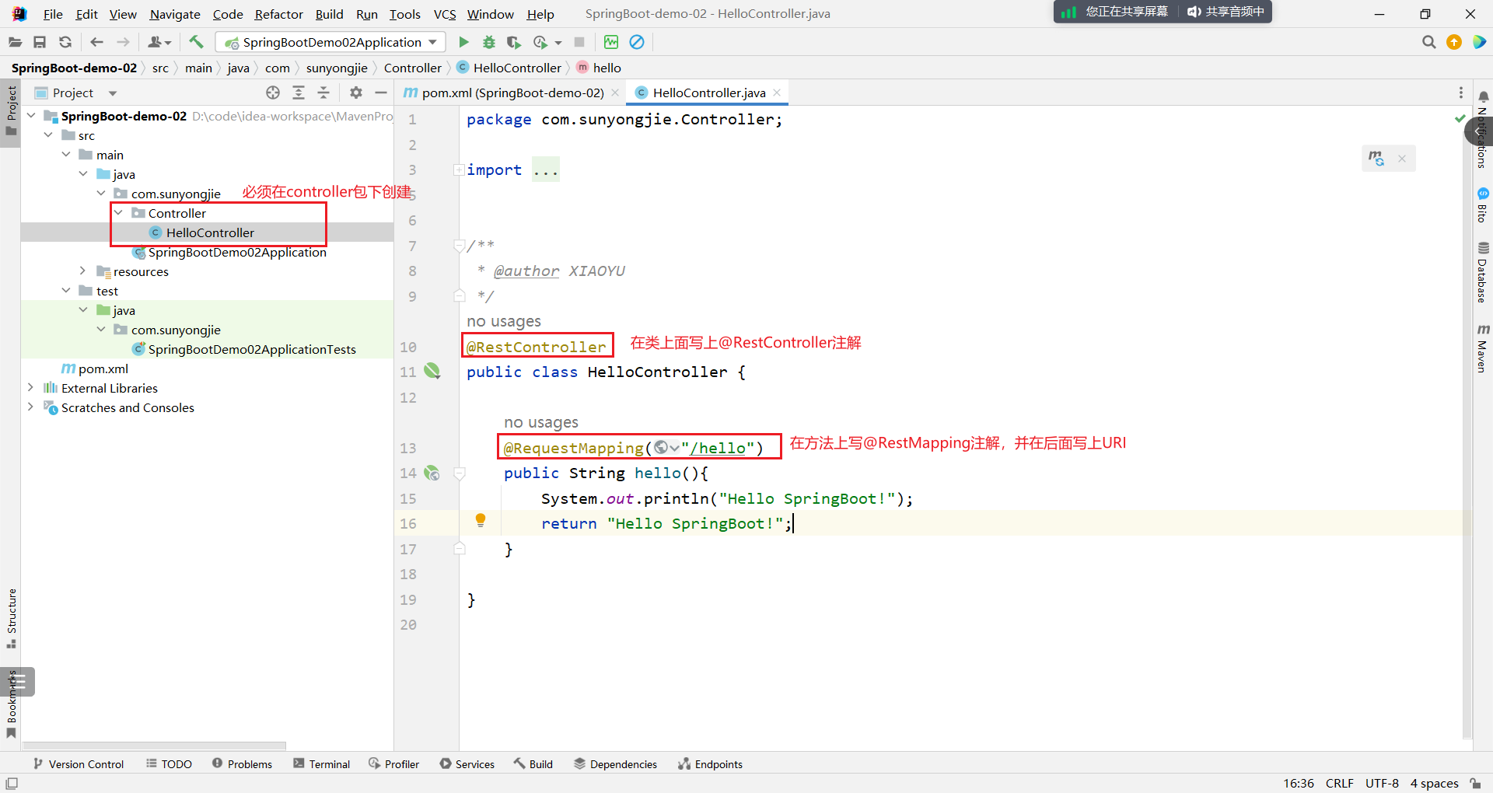This screenshot has height=793, width=1493.
Task: Open the Navigate menu
Action: (x=175, y=14)
